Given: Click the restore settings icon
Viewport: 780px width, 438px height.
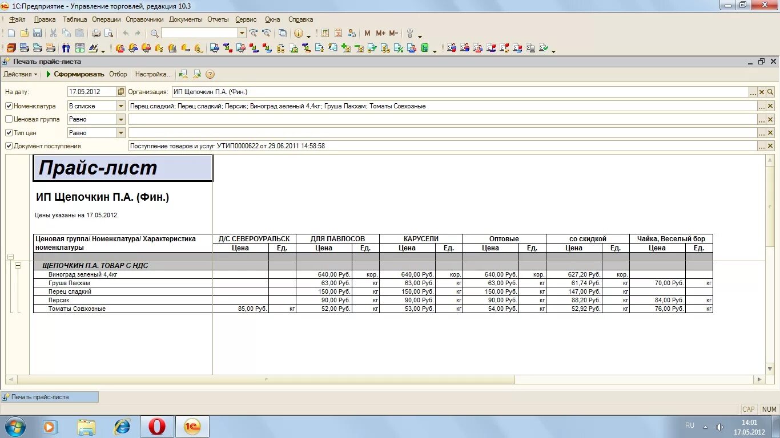Looking at the screenshot, I should [x=183, y=74].
